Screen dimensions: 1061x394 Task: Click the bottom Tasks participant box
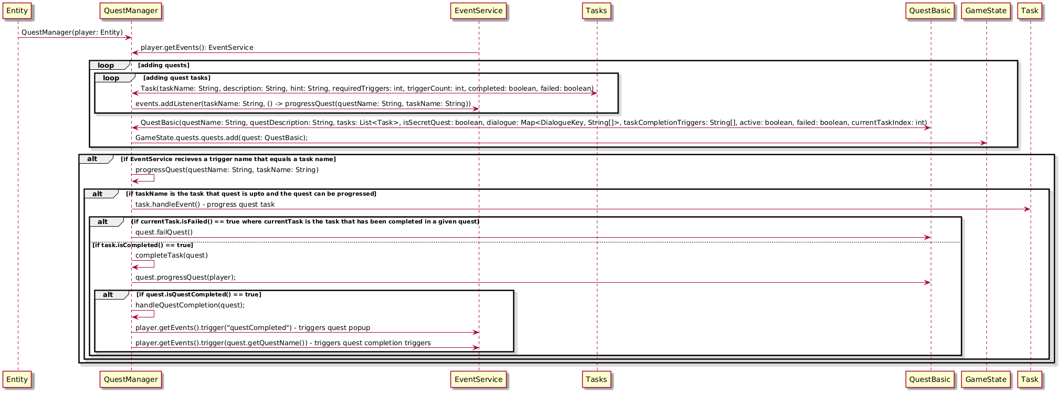[x=596, y=379]
